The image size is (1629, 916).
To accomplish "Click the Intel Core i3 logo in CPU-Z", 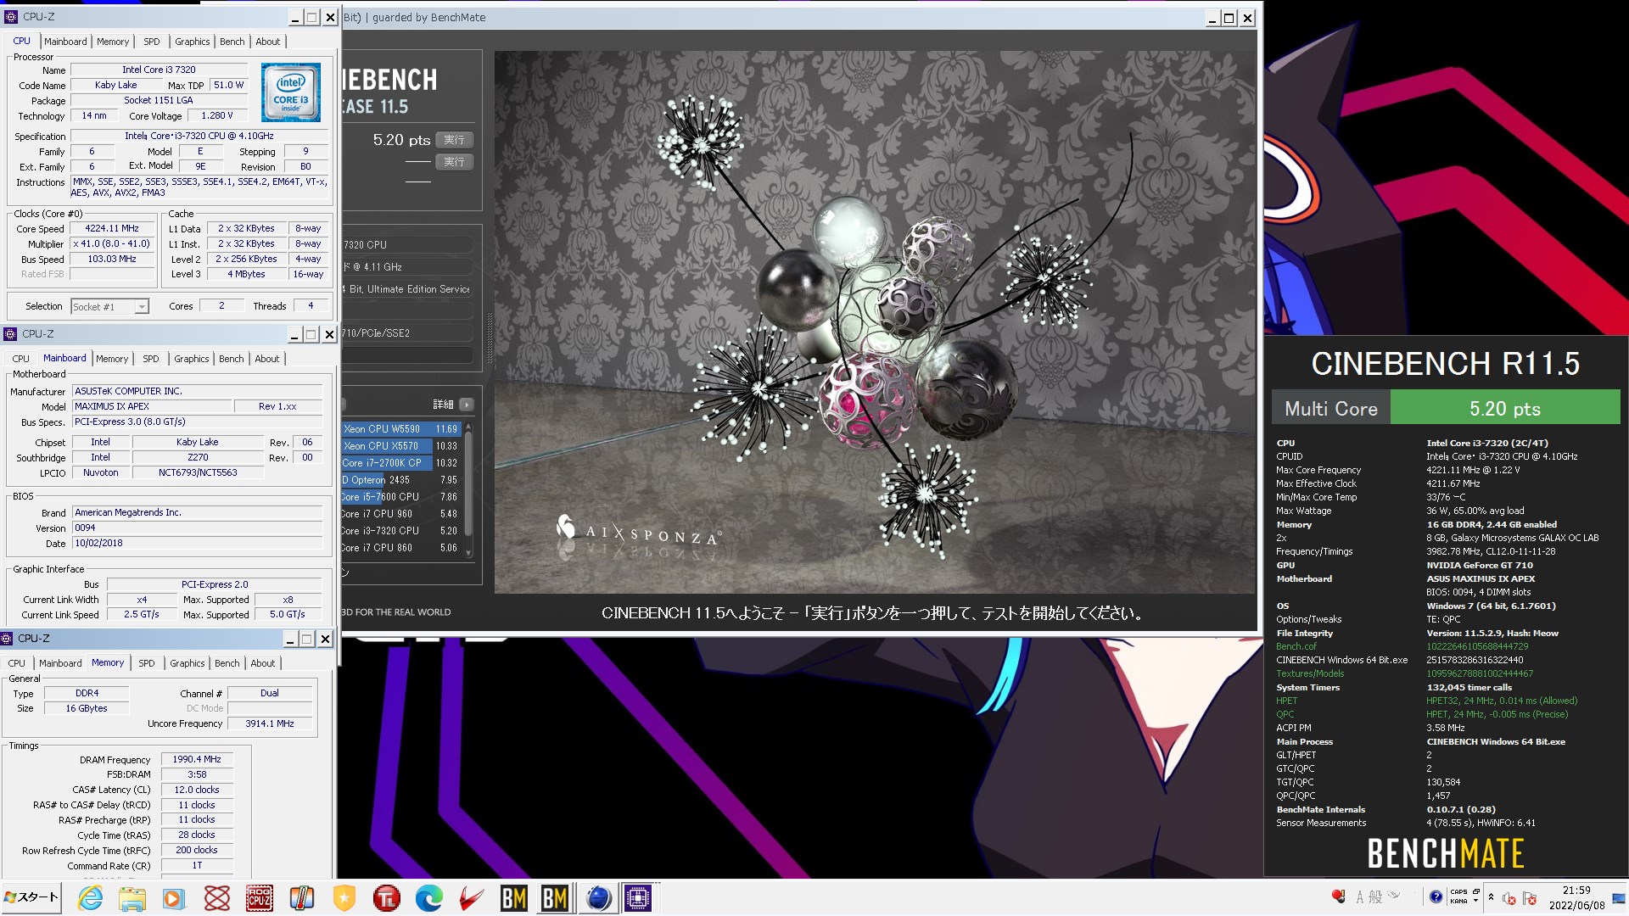I will [x=290, y=92].
